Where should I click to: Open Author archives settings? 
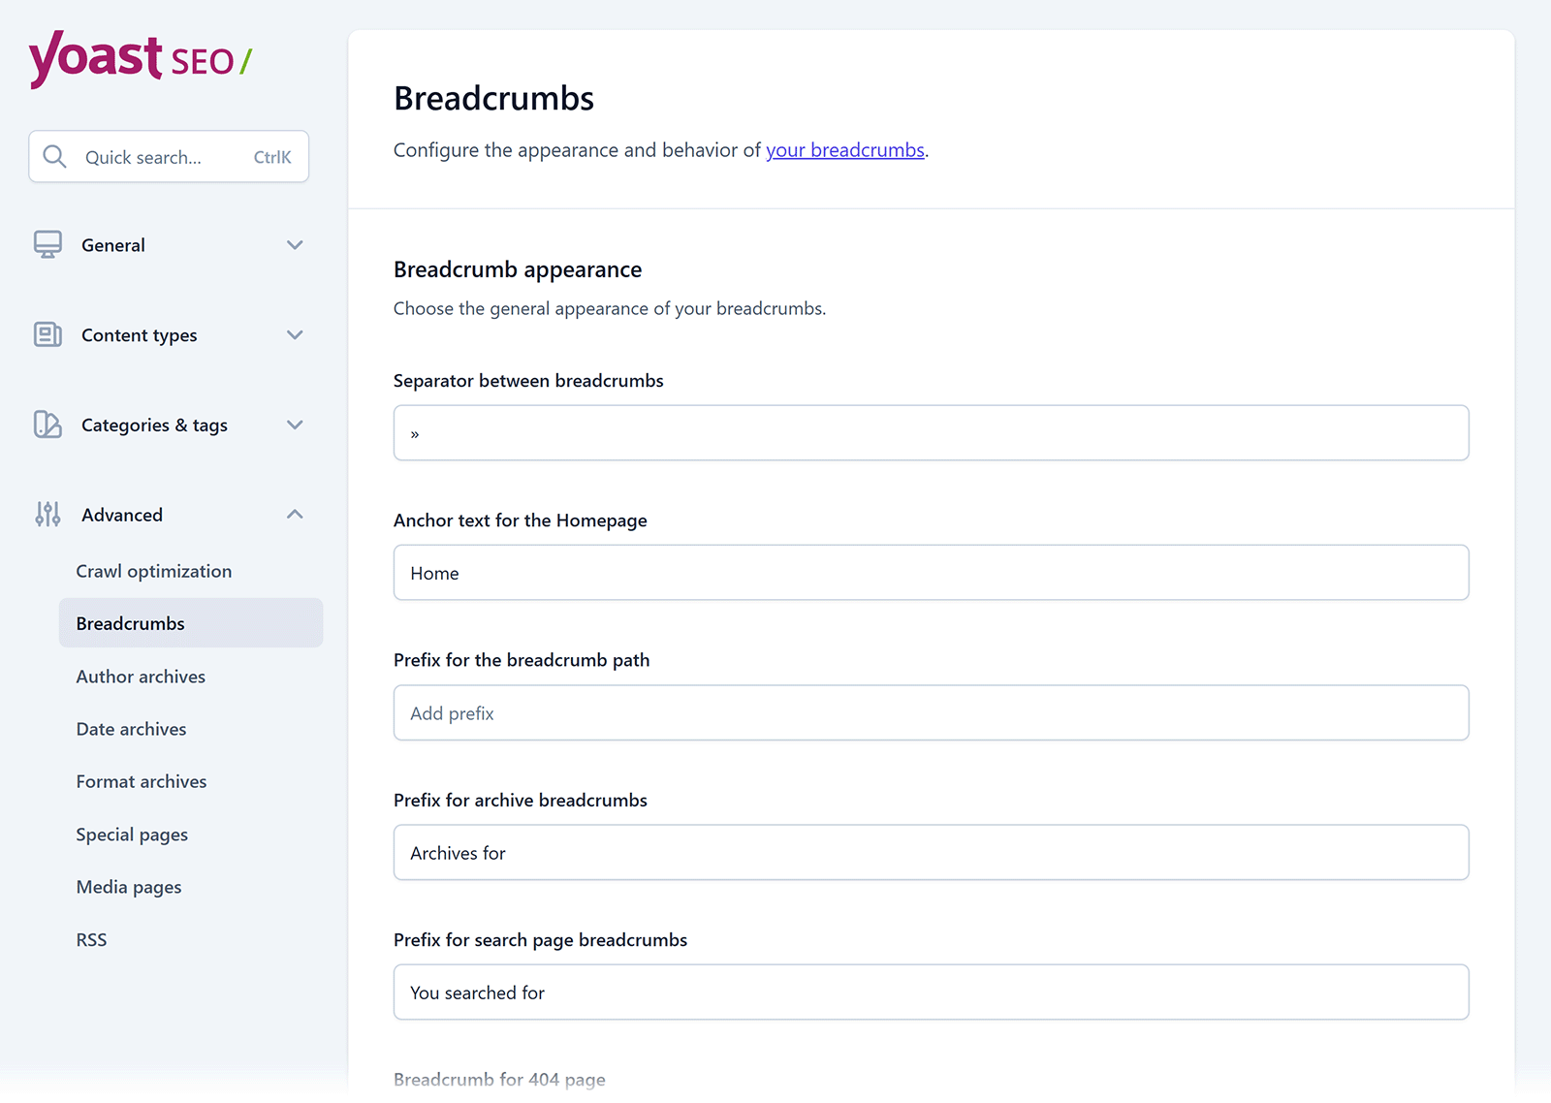point(141,676)
